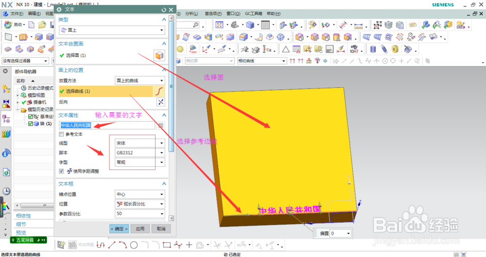Viewport: 486px width, 257px height.
Task: Click the text input field with 中华人民共和国
Action: coord(107,125)
